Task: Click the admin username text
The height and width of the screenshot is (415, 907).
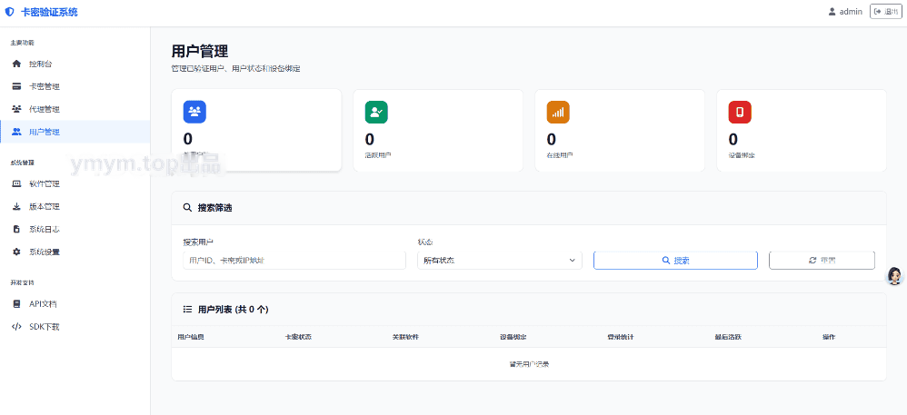Action: [851, 12]
